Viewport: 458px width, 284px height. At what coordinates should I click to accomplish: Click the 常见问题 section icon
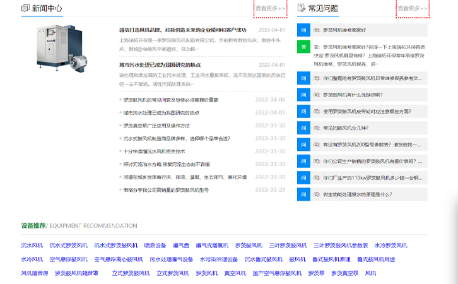302,8
